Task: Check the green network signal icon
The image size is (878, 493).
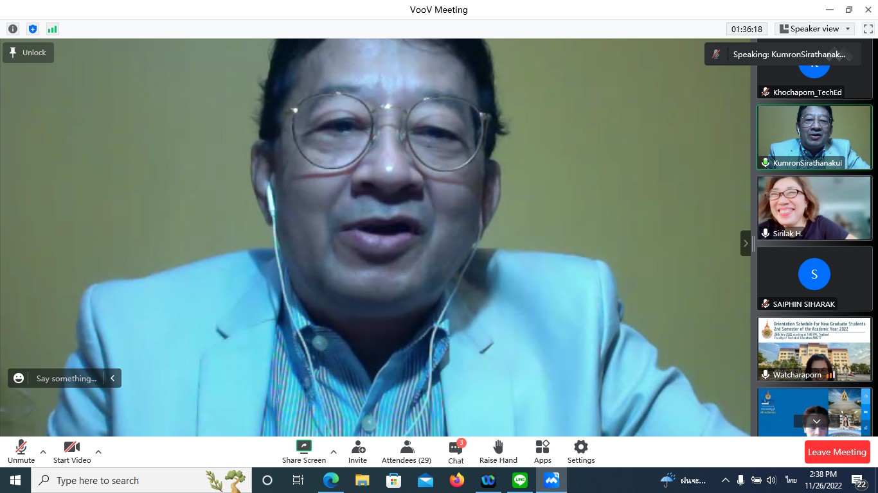Action: [x=52, y=29]
